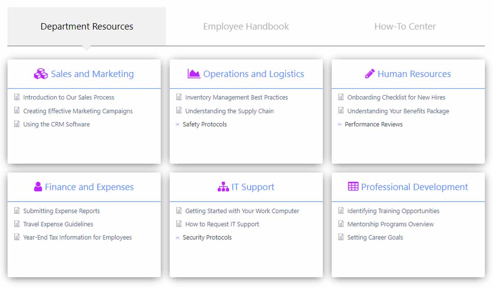Image resolution: width=493 pixels, height=288 pixels.
Task: Click the table icon beside Professional Development
Action: pyautogui.click(x=353, y=187)
